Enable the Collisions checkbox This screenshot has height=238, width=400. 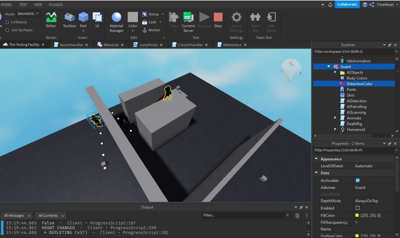(x=7, y=22)
